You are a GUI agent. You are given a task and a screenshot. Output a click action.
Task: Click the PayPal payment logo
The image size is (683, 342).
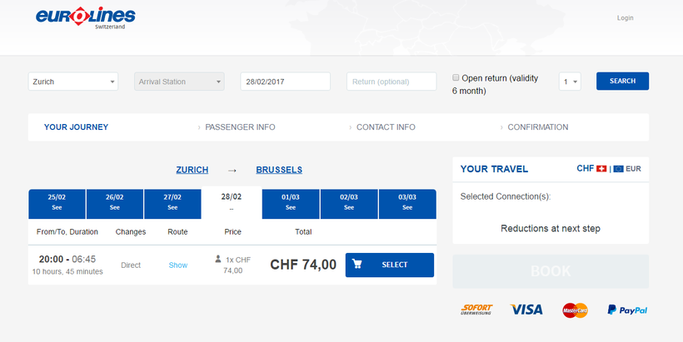[x=627, y=310]
